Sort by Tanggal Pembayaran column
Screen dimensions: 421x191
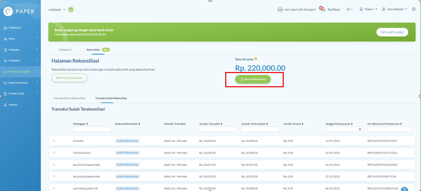(352, 124)
